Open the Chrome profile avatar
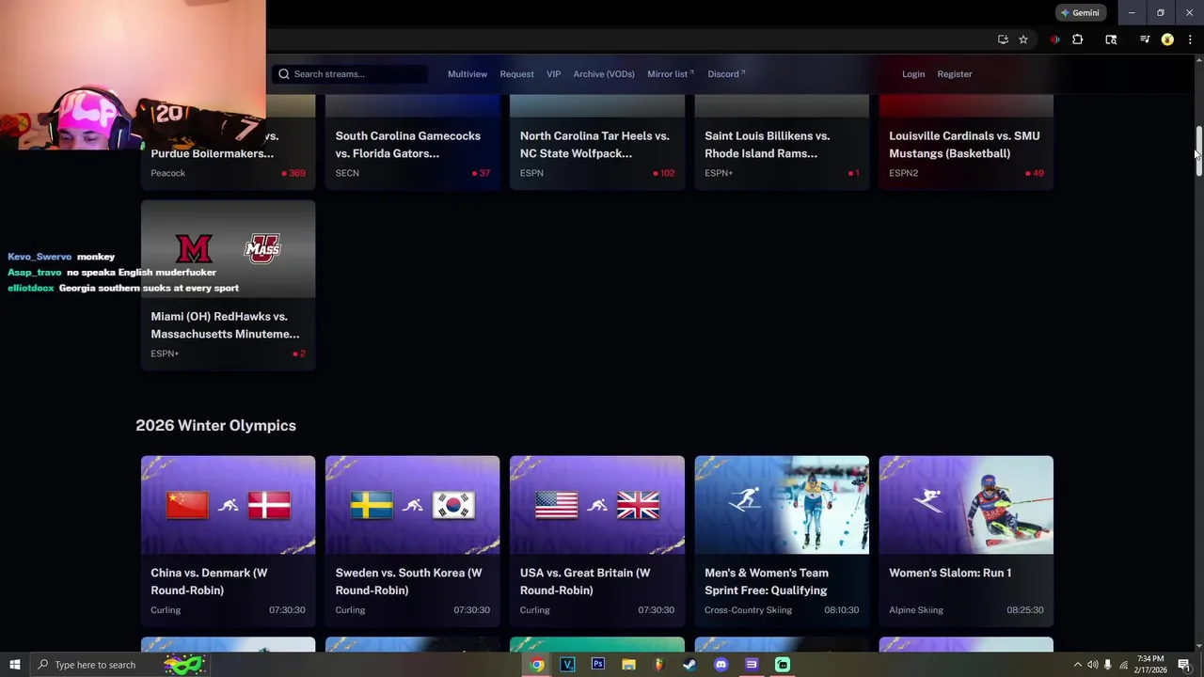Screen dimensions: 1204x677 pyautogui.click(x=1167, y=39)
